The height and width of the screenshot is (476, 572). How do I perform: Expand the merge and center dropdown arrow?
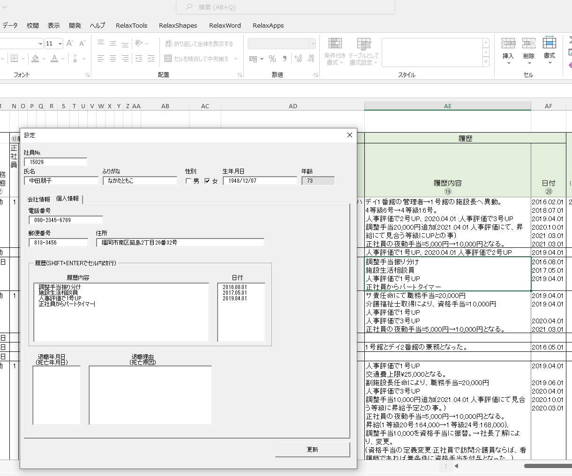[235, 59]
